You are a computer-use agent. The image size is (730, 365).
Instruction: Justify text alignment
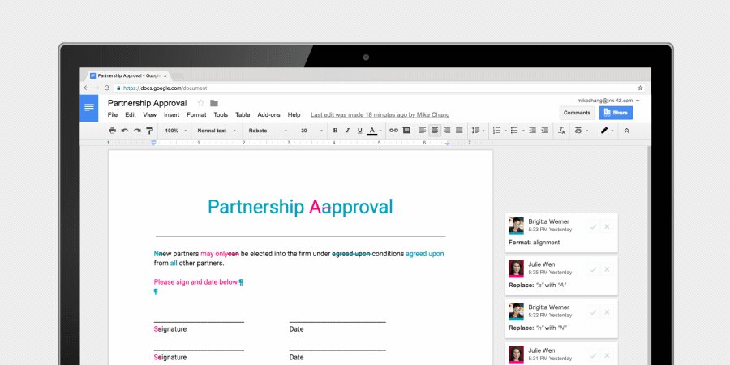pos(459,131)
